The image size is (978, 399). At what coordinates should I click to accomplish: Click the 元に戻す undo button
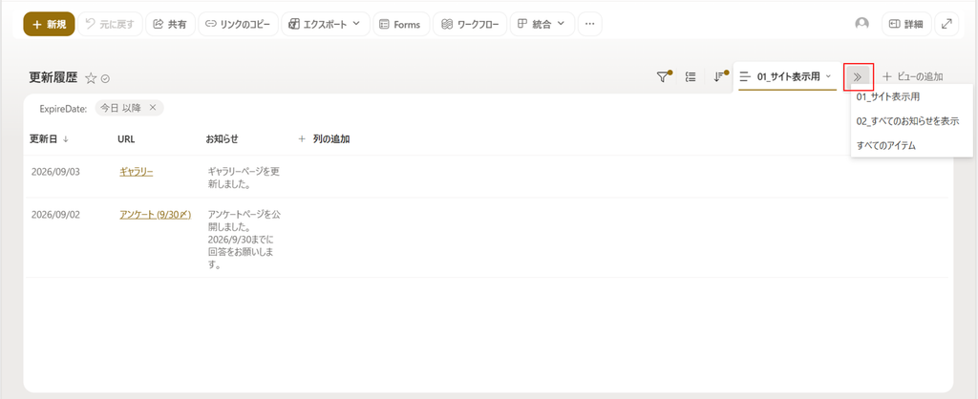click(x=110, y=24)
